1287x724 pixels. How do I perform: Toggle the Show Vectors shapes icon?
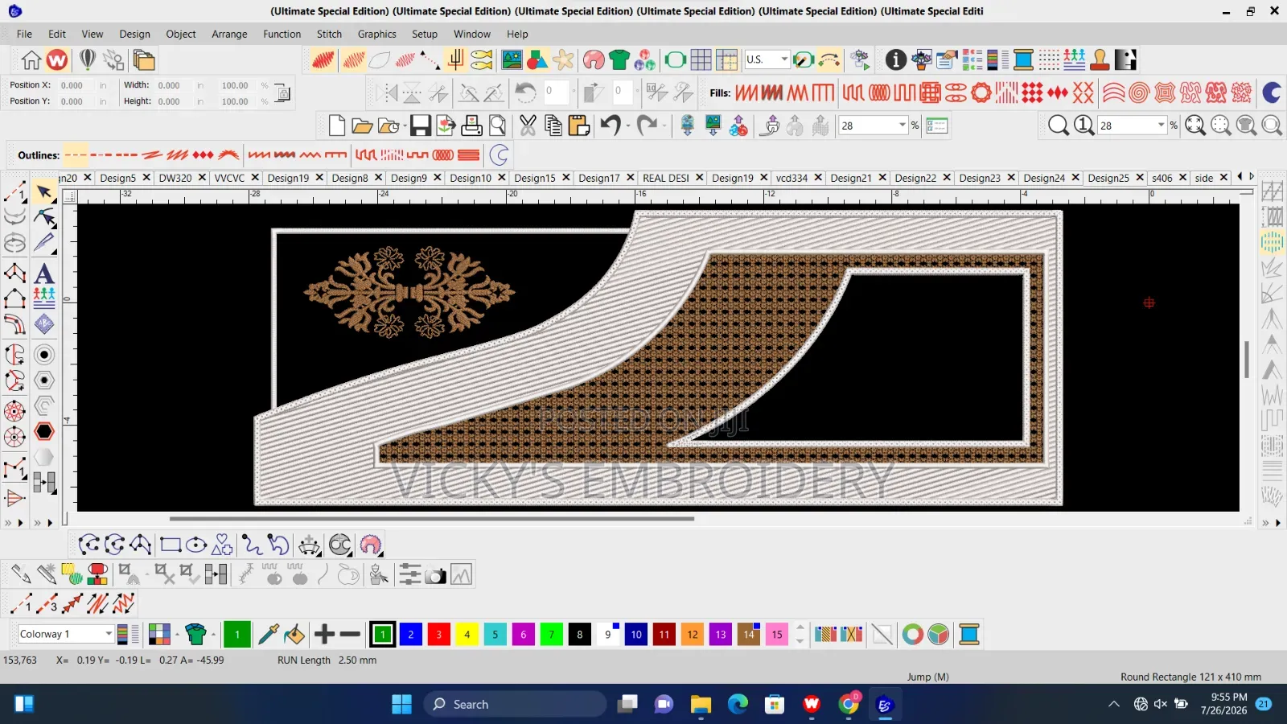point(538,60)
